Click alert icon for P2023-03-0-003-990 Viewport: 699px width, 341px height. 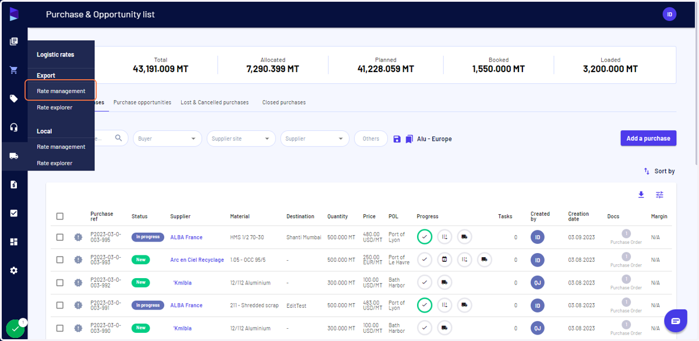pos(78,328)
